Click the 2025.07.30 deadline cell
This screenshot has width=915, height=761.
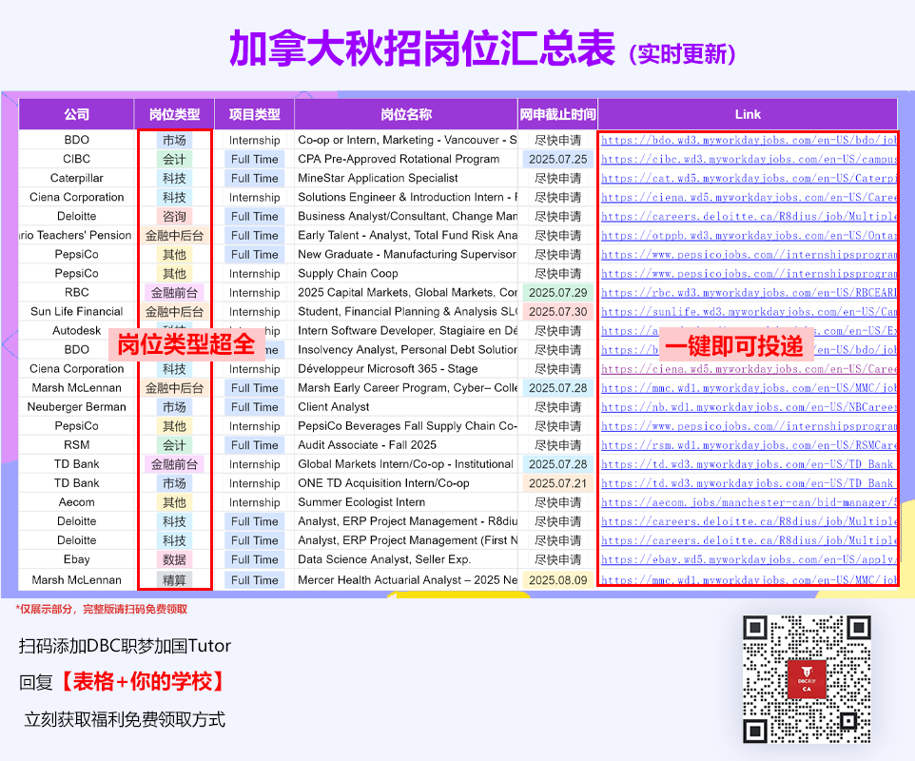click(x=558, y=312)
